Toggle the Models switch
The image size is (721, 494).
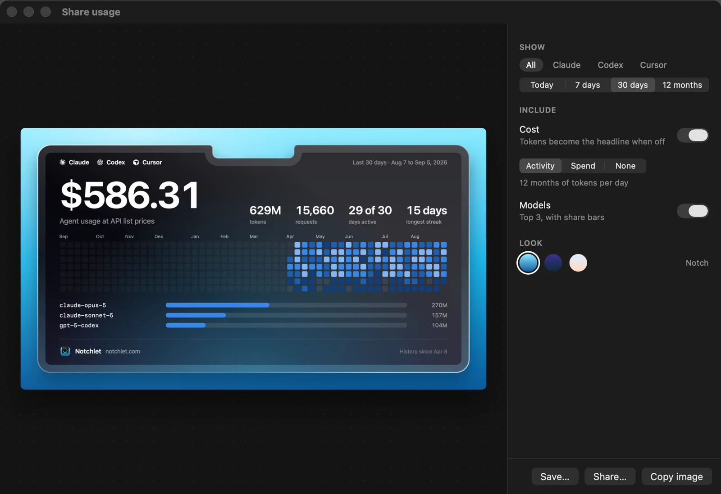[693, 211]
